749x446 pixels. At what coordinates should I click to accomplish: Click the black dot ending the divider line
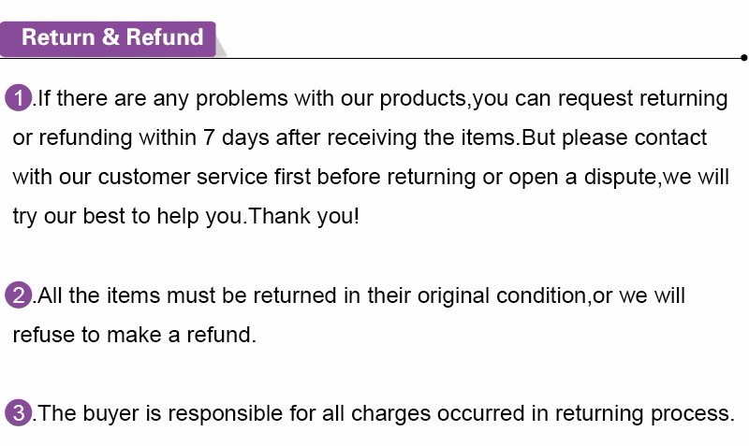click(x=742, y=57)
